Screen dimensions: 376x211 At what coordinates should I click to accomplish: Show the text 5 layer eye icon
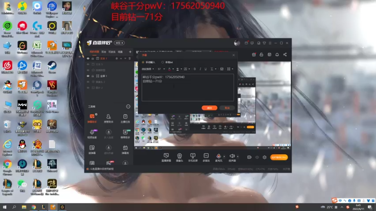click(88, 64)
